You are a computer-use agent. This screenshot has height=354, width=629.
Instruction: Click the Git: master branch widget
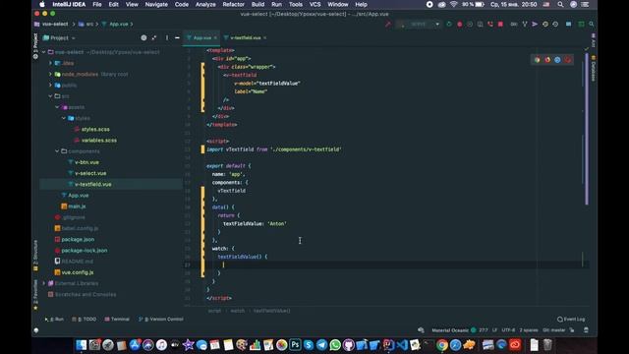554,330
